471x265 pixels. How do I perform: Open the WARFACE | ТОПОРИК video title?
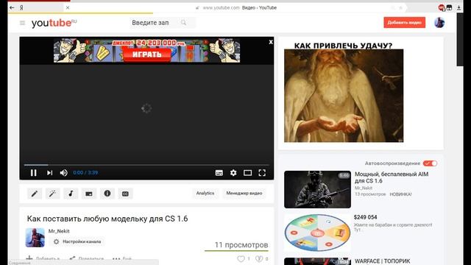click(383, 261)
